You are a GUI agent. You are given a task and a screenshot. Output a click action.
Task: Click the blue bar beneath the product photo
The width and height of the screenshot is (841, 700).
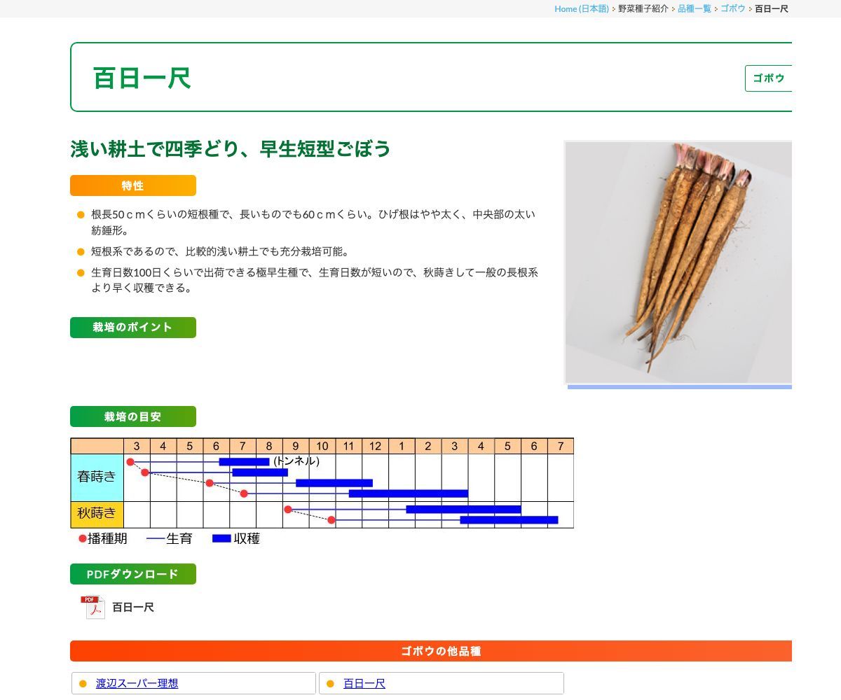678,387
